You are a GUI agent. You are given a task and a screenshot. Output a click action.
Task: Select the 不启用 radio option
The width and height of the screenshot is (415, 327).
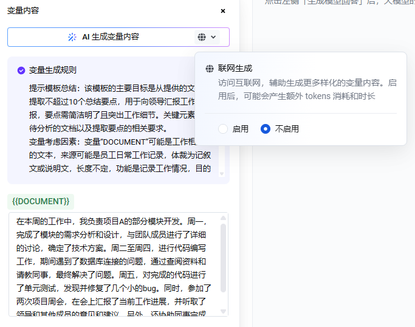[x=266, y=129]
